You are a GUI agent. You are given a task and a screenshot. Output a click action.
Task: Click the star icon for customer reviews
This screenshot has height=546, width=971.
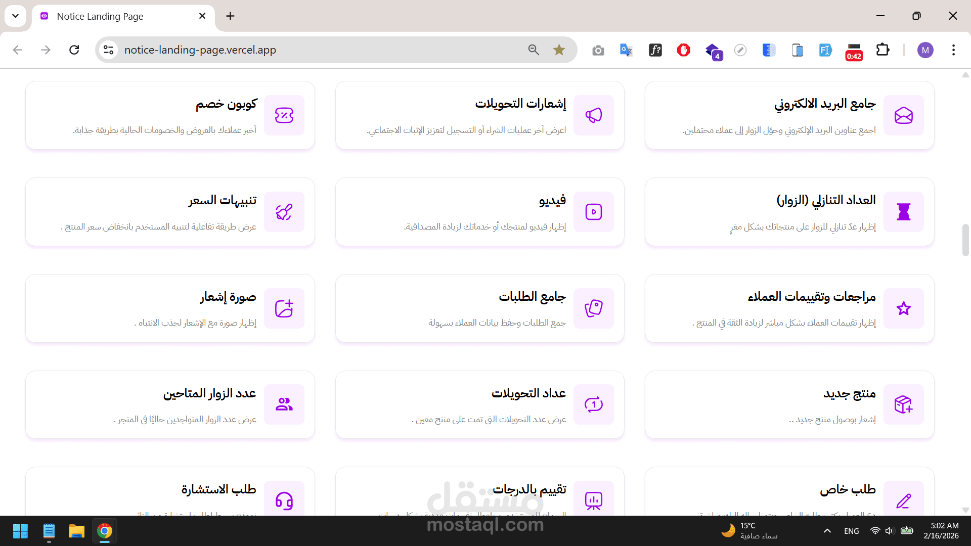click(903, 308)
